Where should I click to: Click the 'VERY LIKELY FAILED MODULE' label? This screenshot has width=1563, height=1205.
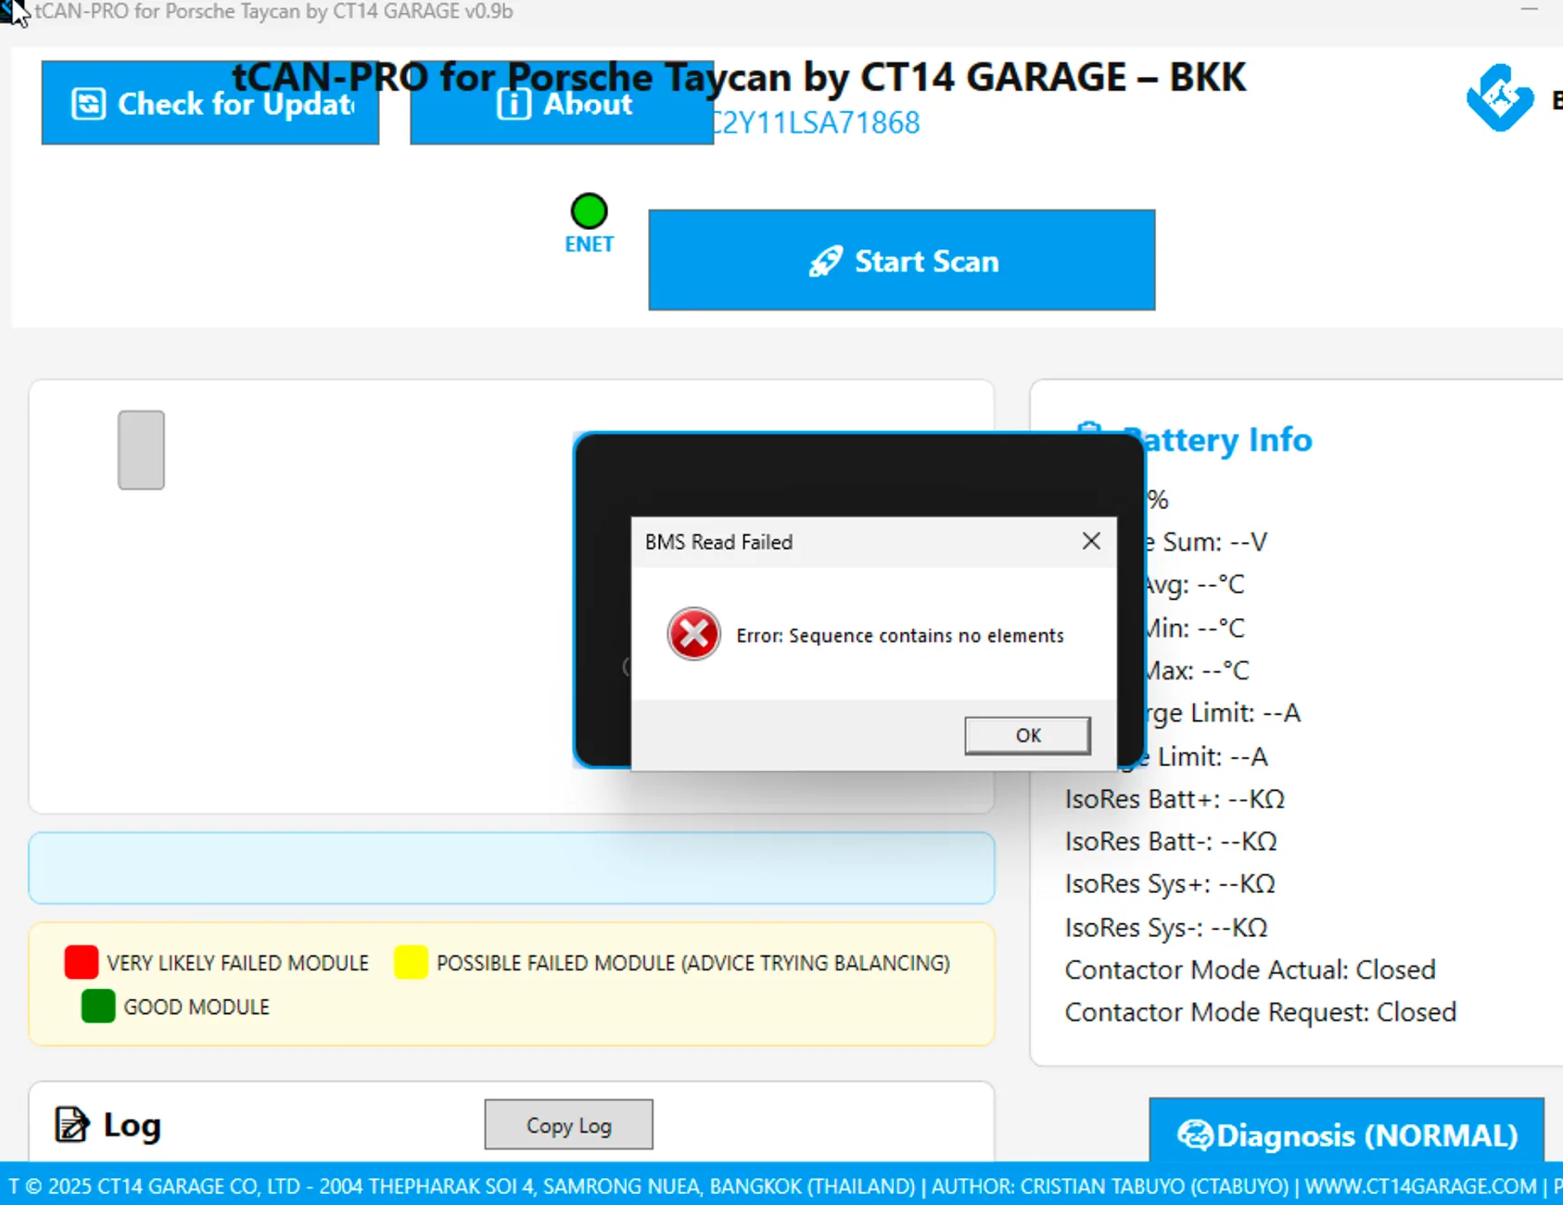[237, 963]
